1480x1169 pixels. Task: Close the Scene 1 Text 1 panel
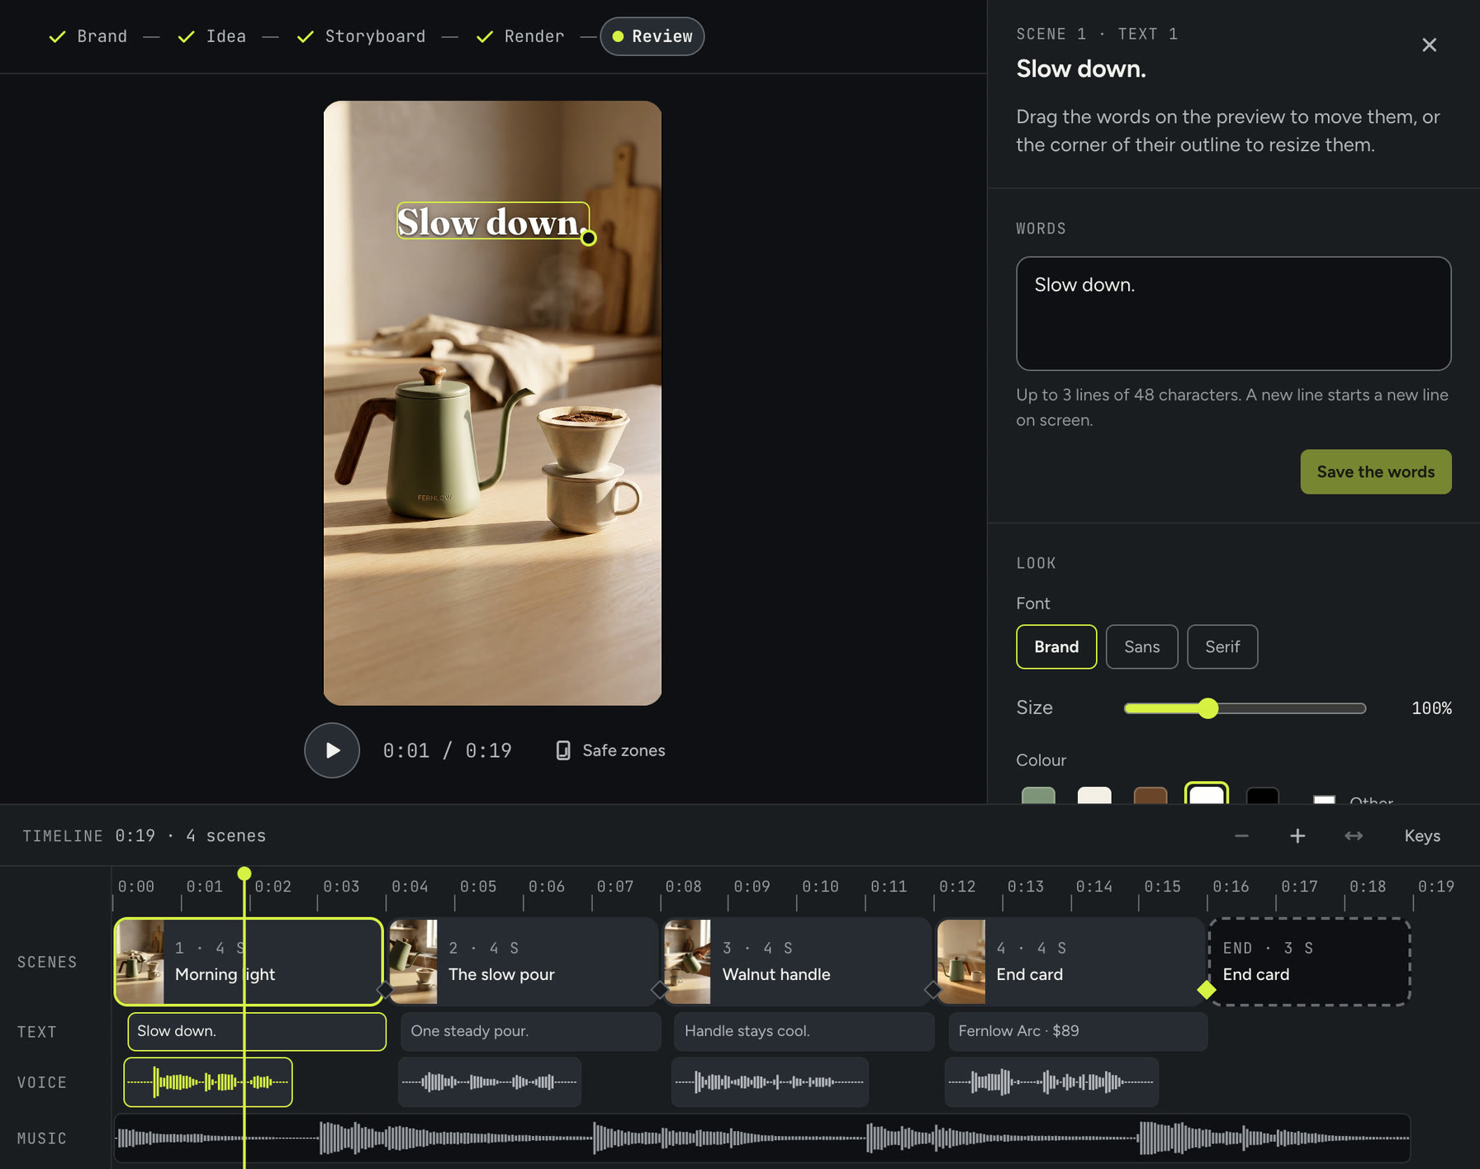[1429, 45]
